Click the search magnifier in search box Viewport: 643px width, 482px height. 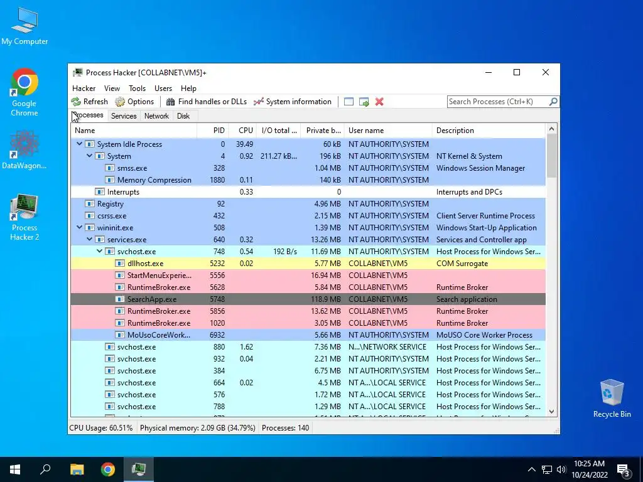coord(553,101)
